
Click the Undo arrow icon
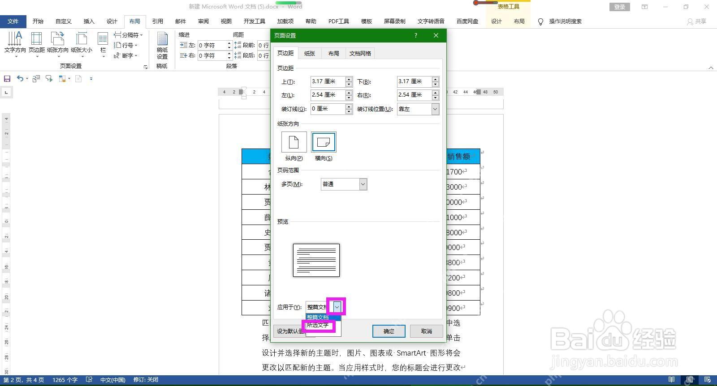coord(20,79)
